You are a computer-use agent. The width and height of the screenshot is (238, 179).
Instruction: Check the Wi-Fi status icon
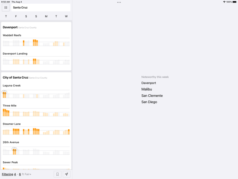224,2
